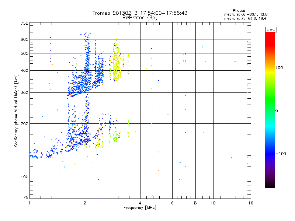Click the height axis label 400
This screenshot has width=295, height=221.
(24, 71)
